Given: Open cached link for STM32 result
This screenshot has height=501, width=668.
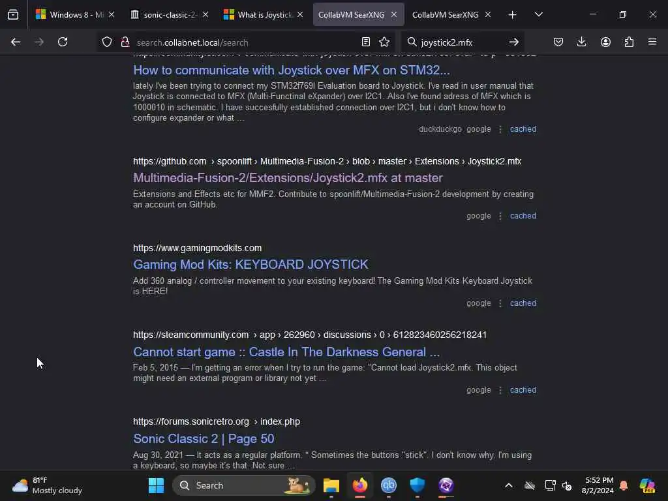Looking at the screenshot, I should [523, 129].
